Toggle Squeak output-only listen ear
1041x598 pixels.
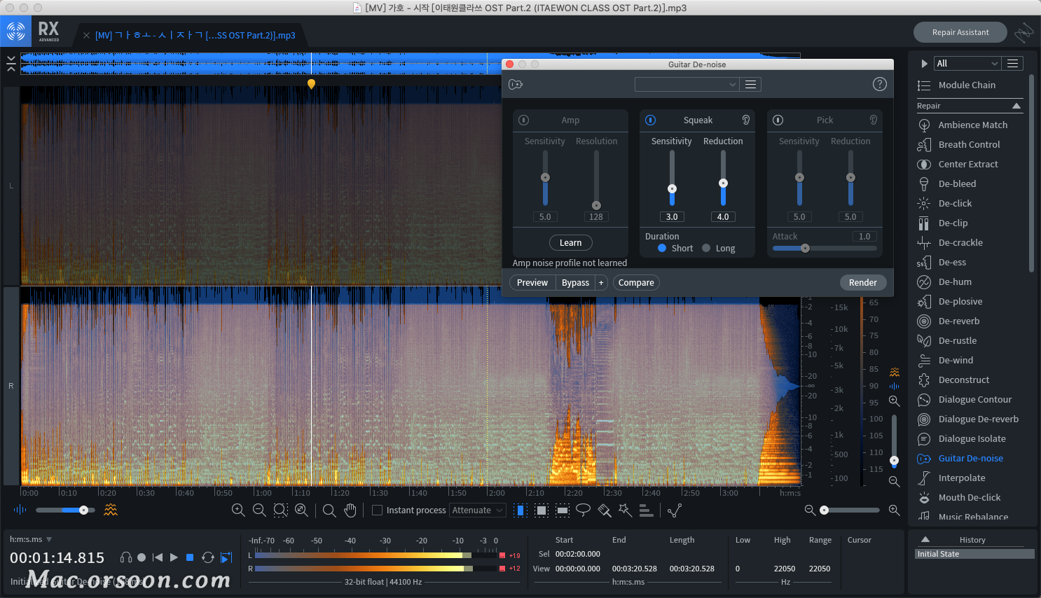click(x=746, y=120)
